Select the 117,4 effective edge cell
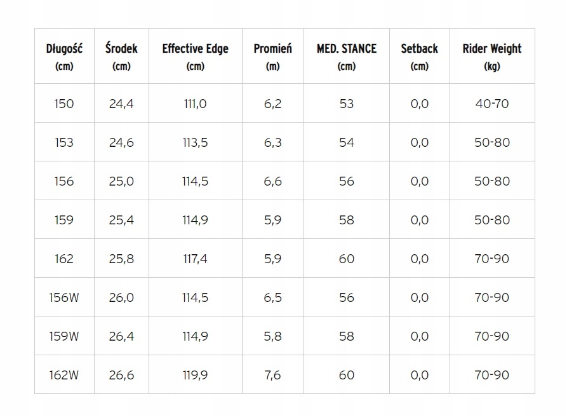The height and width of the screenshot is (415, 567). [x=195, y=259]
